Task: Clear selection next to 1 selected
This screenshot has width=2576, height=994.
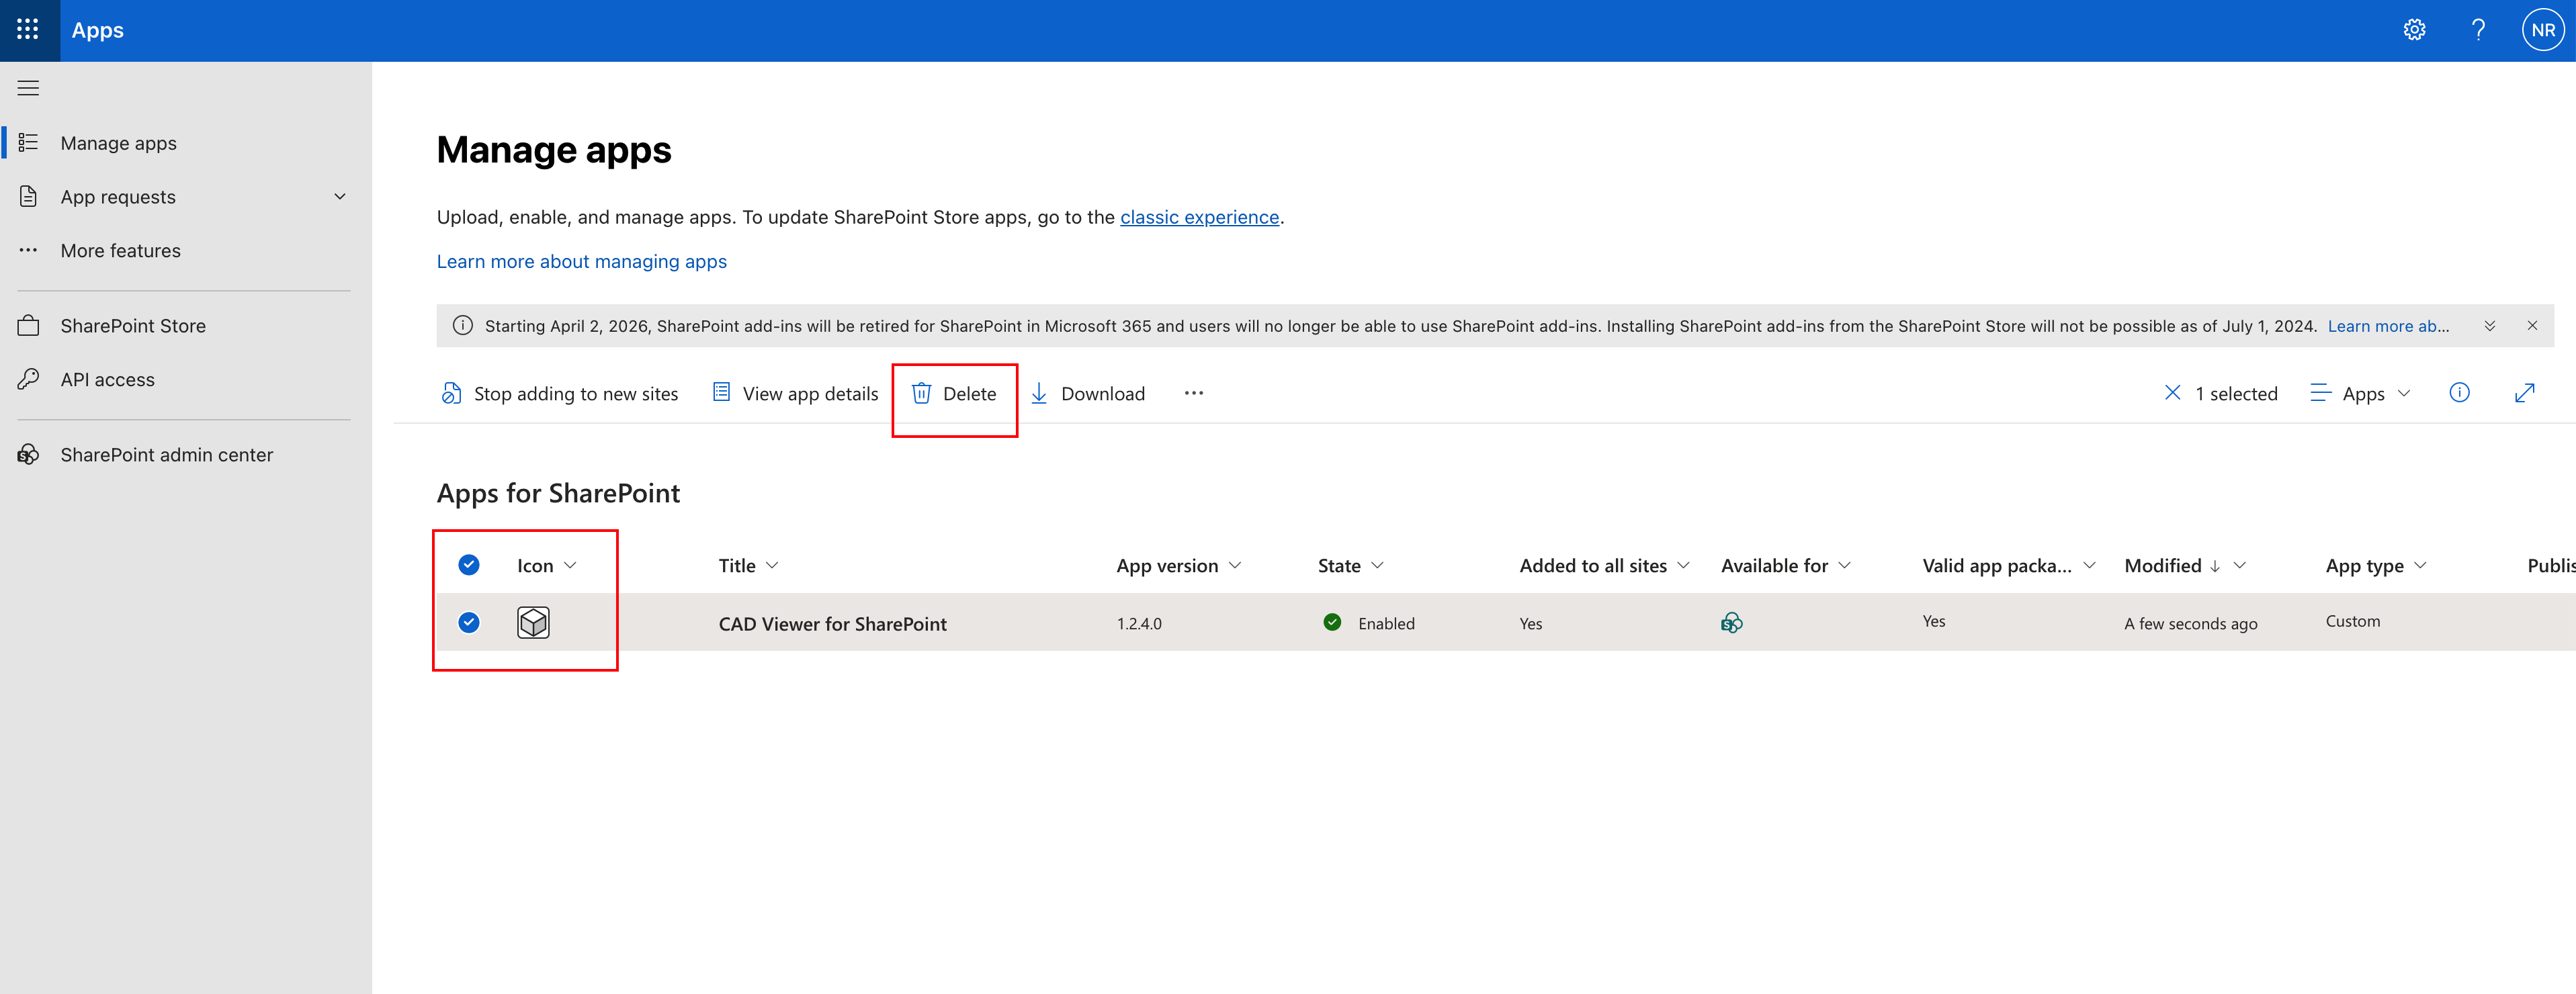Action: 2172,392
